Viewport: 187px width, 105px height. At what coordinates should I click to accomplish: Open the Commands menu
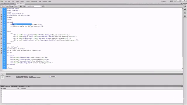pos(34,1)
